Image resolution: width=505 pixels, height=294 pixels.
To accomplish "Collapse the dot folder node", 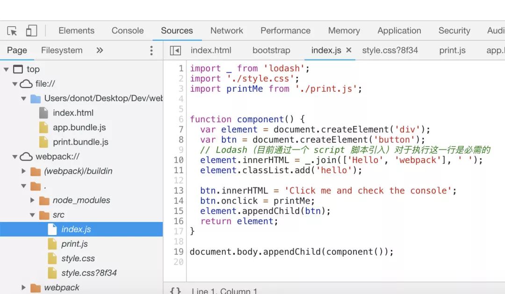I will coord(23,186).
